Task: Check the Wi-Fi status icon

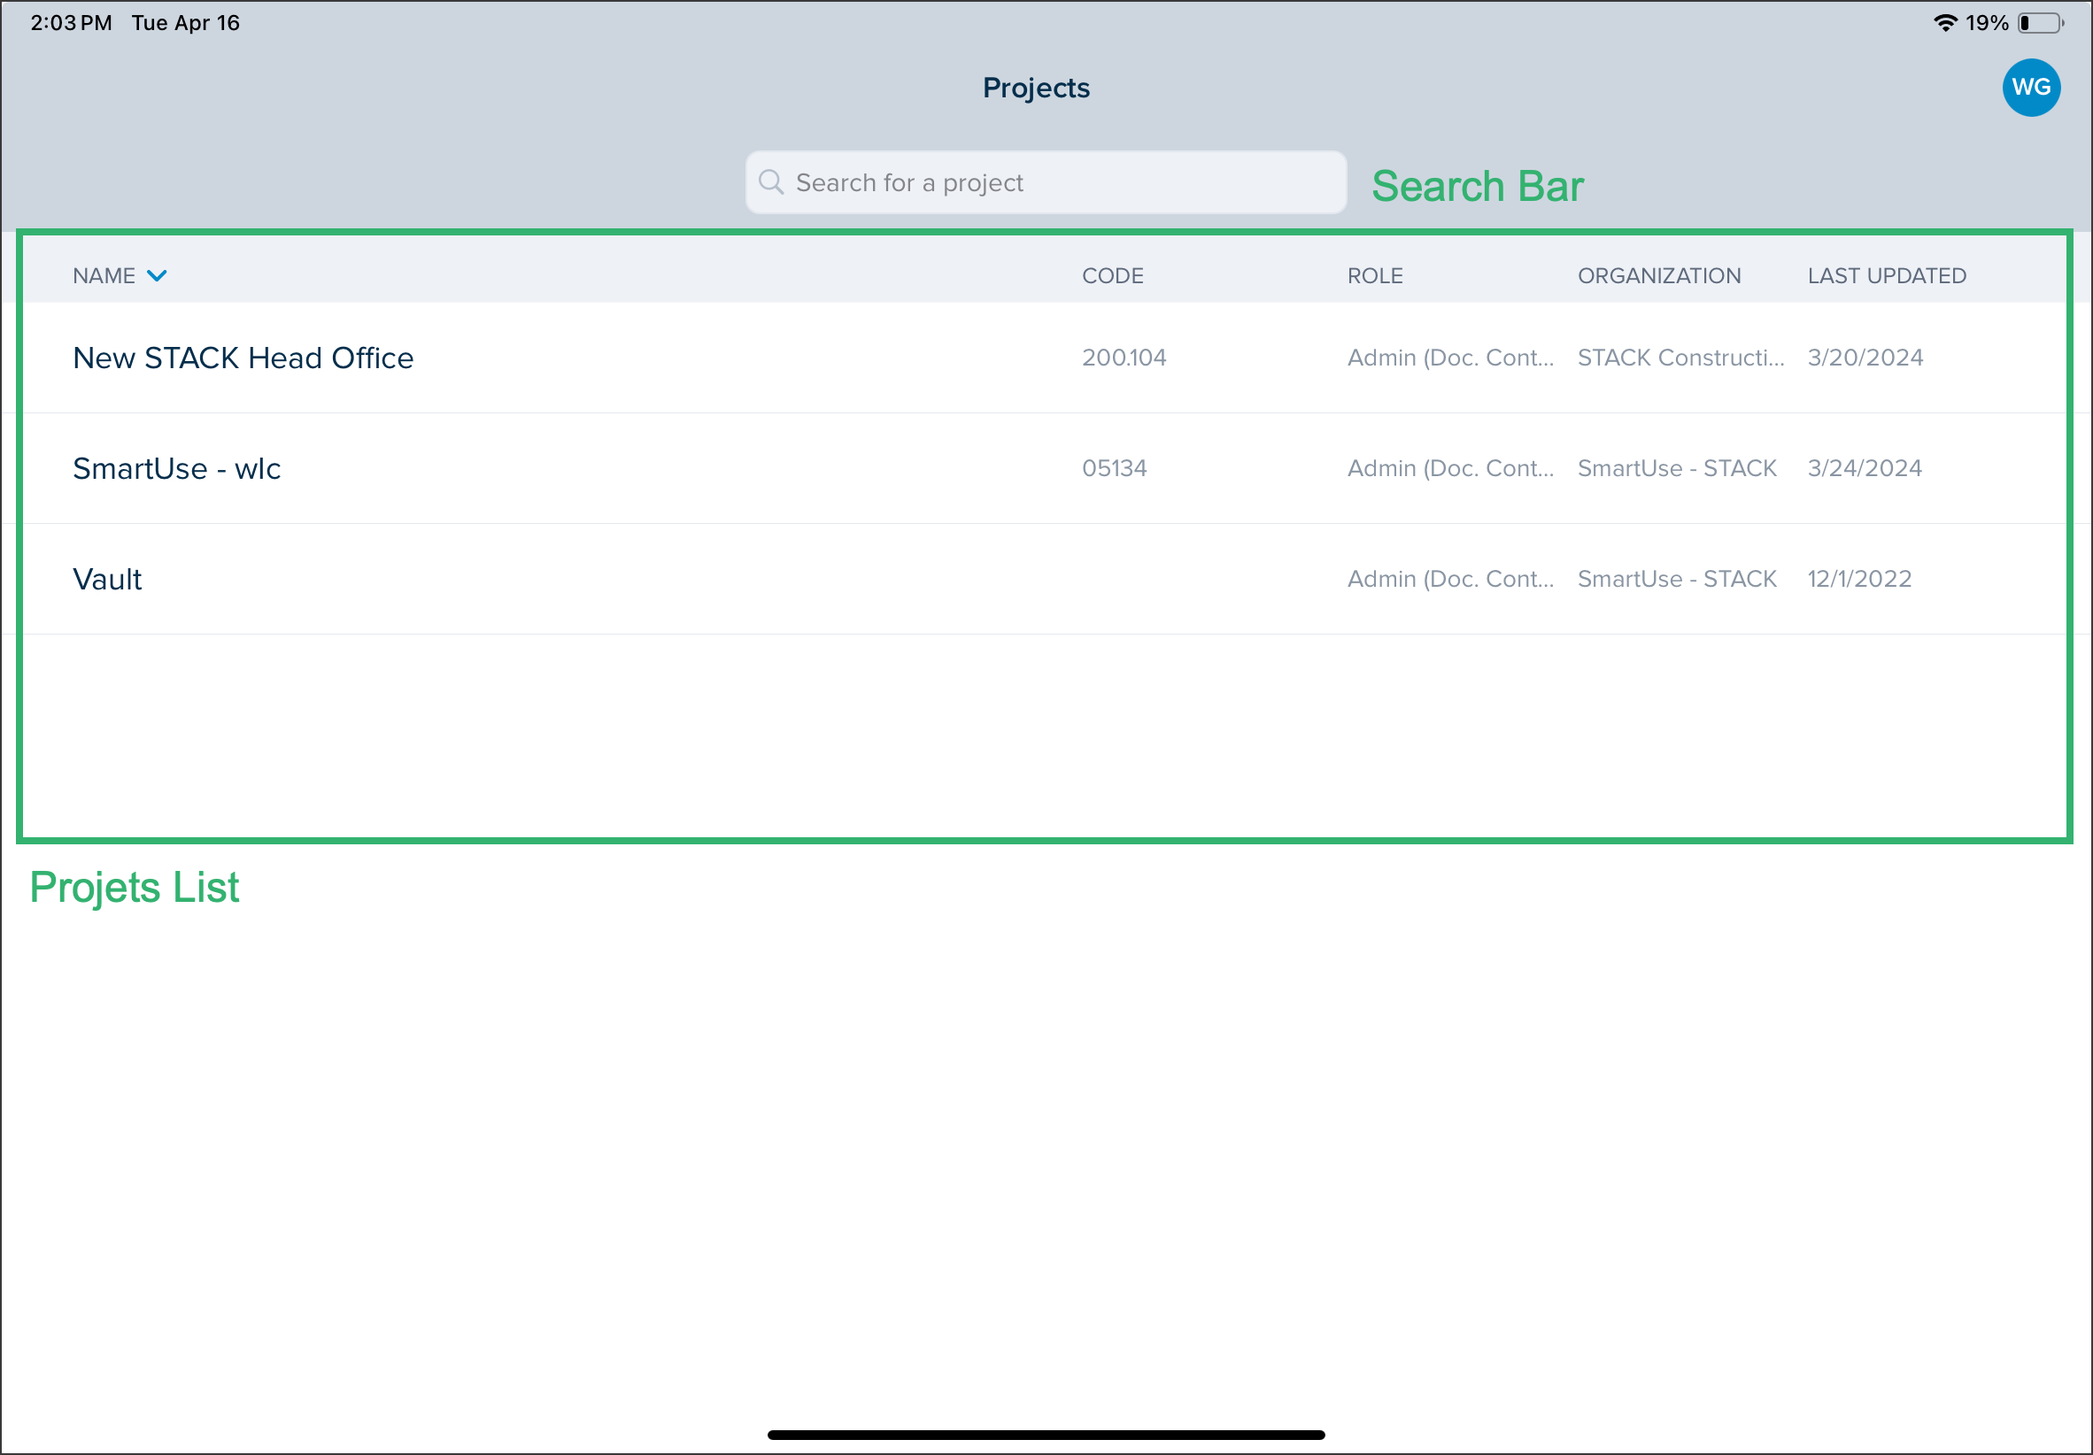Action: pyautogui.click(x=1944, y=23)
